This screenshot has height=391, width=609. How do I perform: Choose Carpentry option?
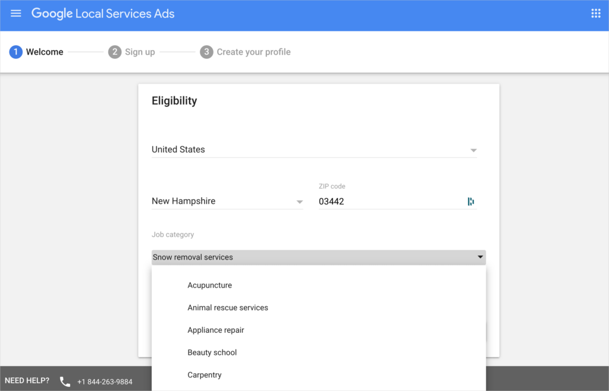[x=319, y=375]
